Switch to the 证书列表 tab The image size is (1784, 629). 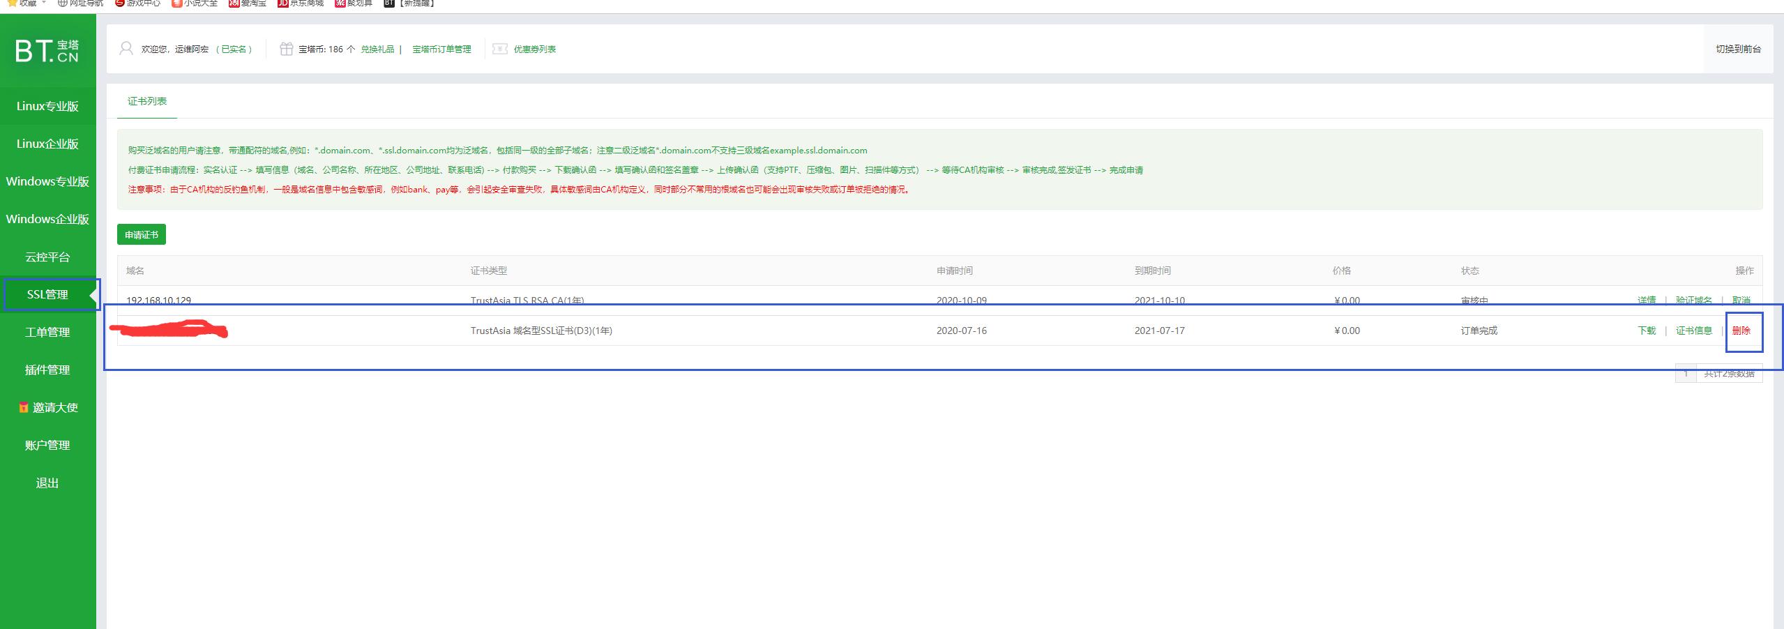coord(147,101)
